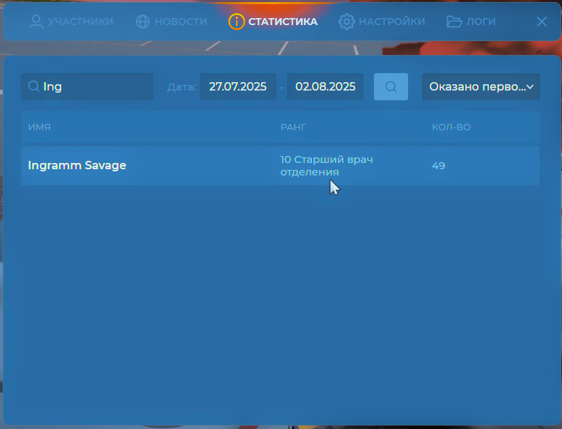This screenshot has height=429, width=562.
Task: Click the orange info icon for Статистика
Action: [x=237, y=22]
